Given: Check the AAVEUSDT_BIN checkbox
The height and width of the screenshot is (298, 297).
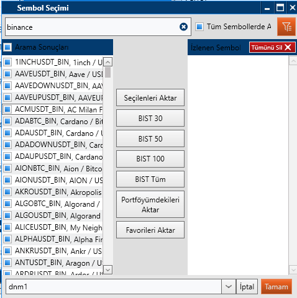Looking at the screenshot, I should click(x=7, y=74).
